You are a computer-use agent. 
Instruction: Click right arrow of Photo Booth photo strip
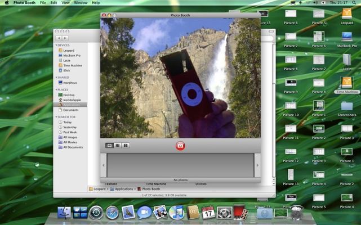click(x=257, y=165)
